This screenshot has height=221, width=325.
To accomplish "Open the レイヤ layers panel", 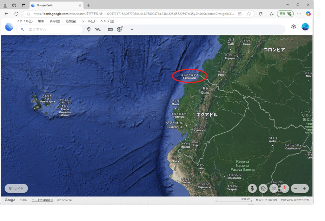I will click(16, 188).
